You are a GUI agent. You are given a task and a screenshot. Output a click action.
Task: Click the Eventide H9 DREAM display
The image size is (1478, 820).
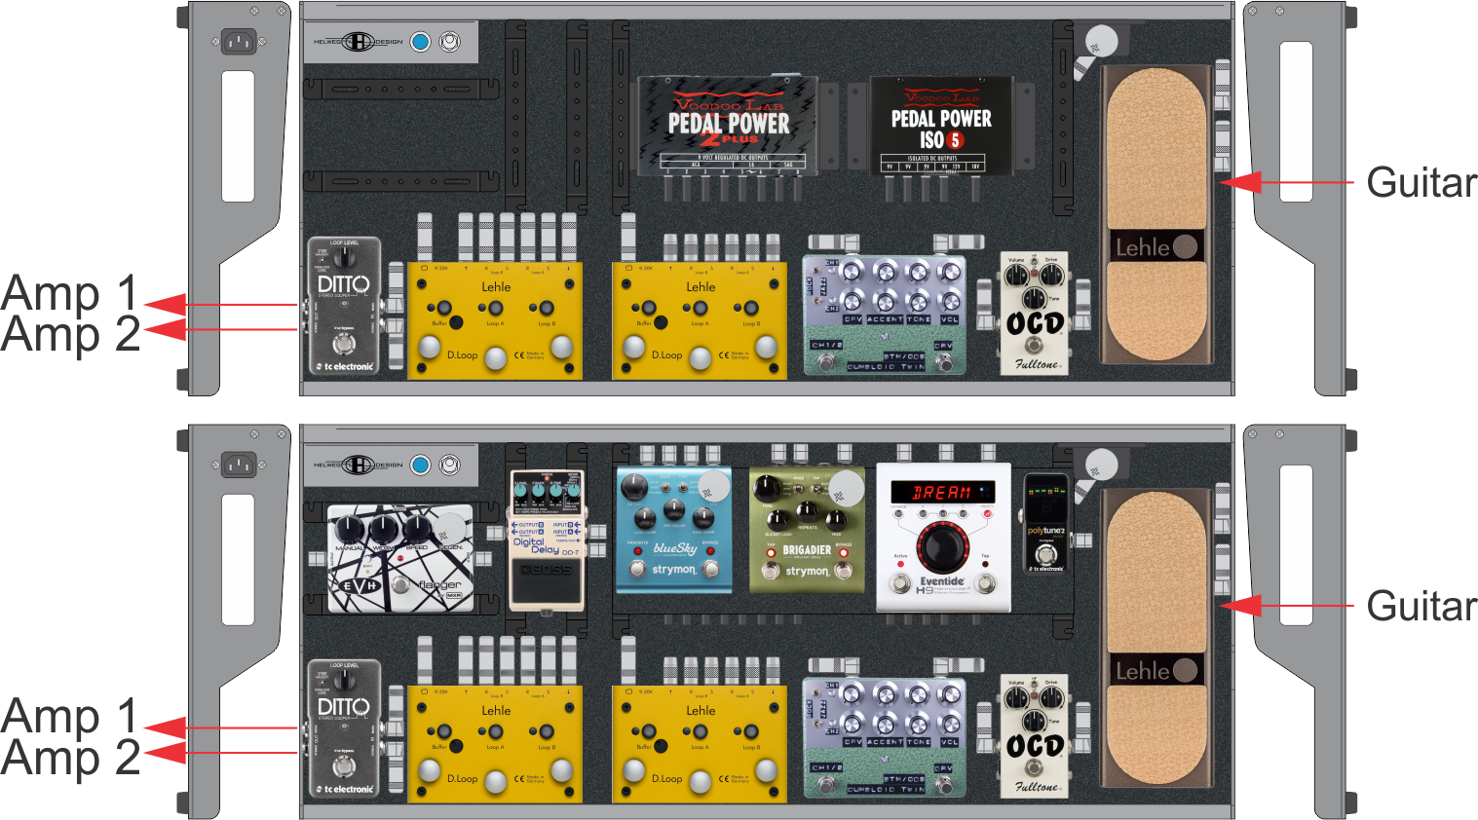tap(943, 492)
